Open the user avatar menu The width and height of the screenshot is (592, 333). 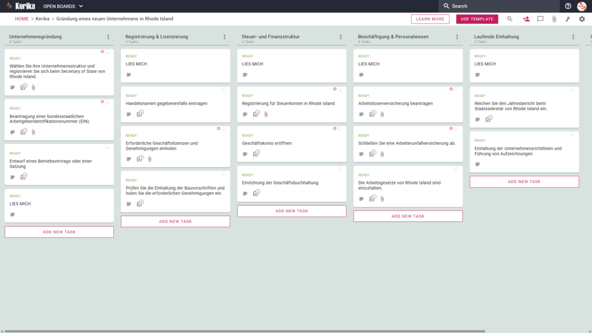582,6
